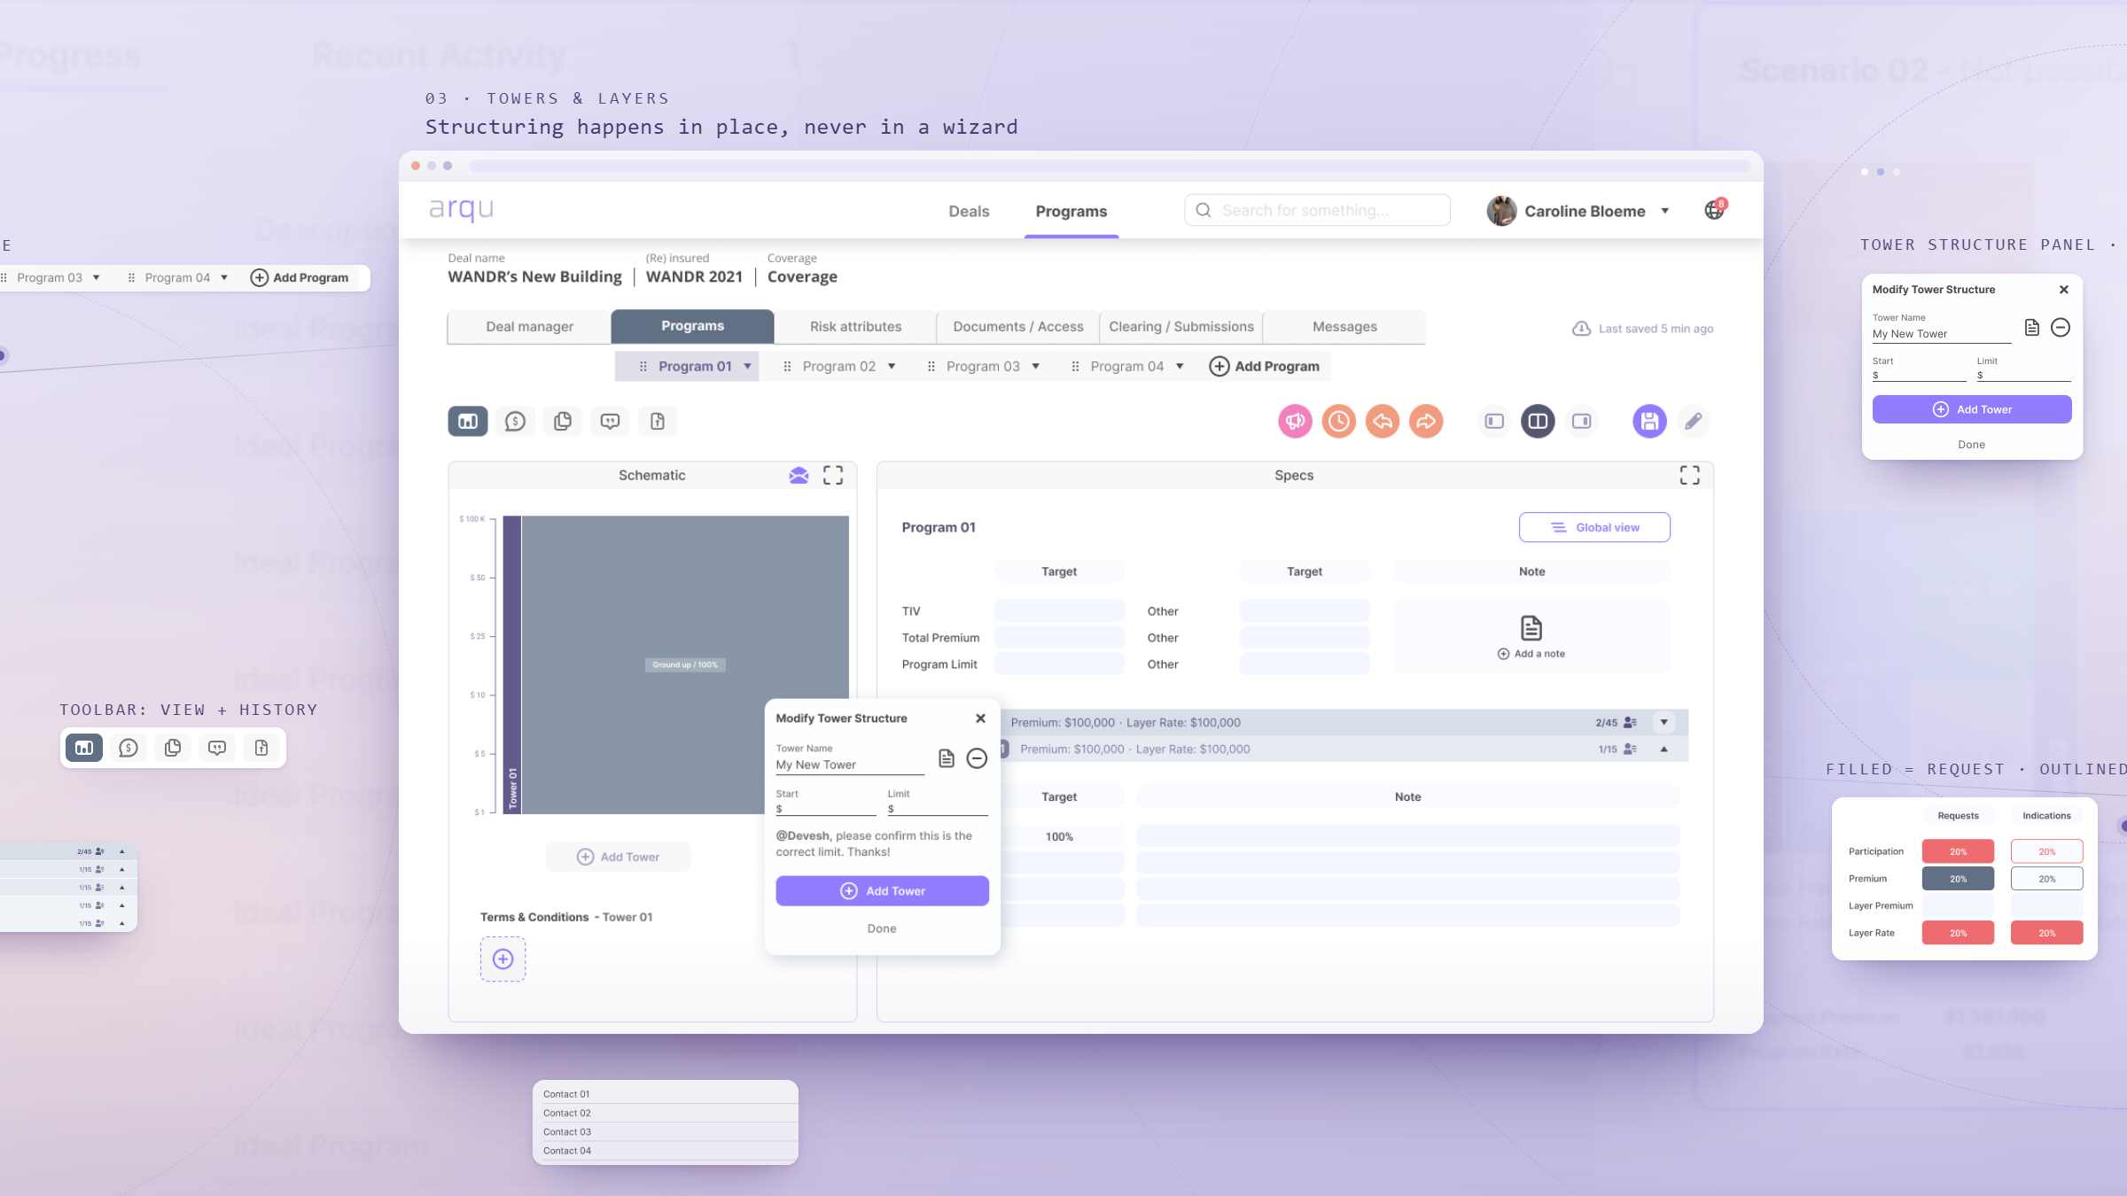Select the schematic view icon in main toolbar
Viewport: 2127px width, 1196px height.
click(x=468, y=422)
